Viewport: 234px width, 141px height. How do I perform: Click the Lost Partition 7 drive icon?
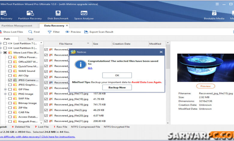coord(10,43)
